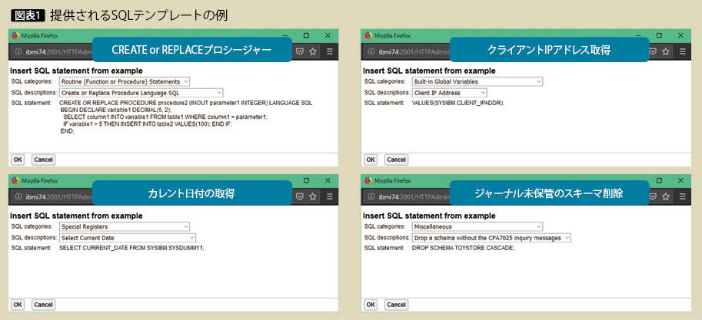Image resolution: width=702 pixels, height=320 pixels.
Task: Open the Select Current Date descriptions dropdown
Action: point(128,238)
